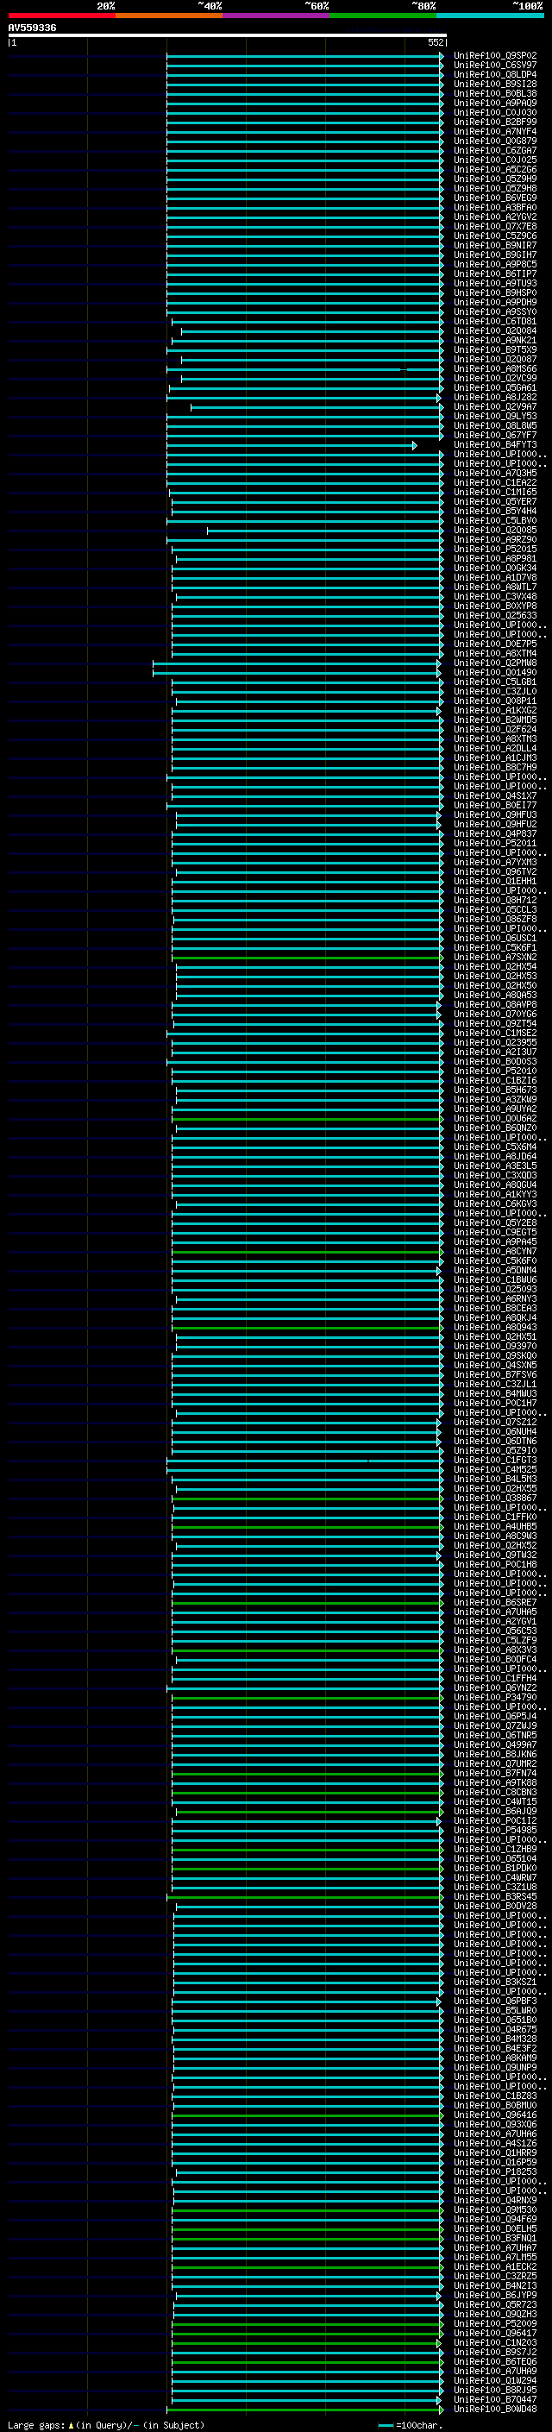Viewport: 552px width, 2432px height.
Task: Click the UniRef100_Q5R723 label
Action: [495, 2304]
